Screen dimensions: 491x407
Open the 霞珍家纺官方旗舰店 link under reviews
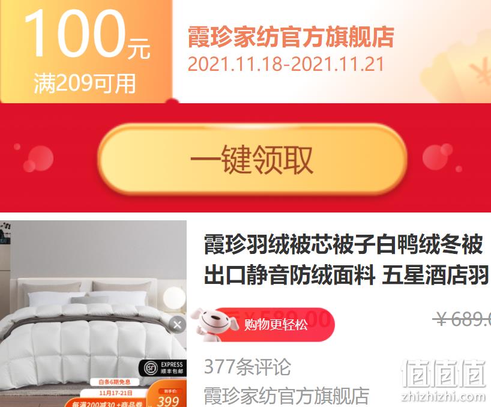click(x=286, y=396)
